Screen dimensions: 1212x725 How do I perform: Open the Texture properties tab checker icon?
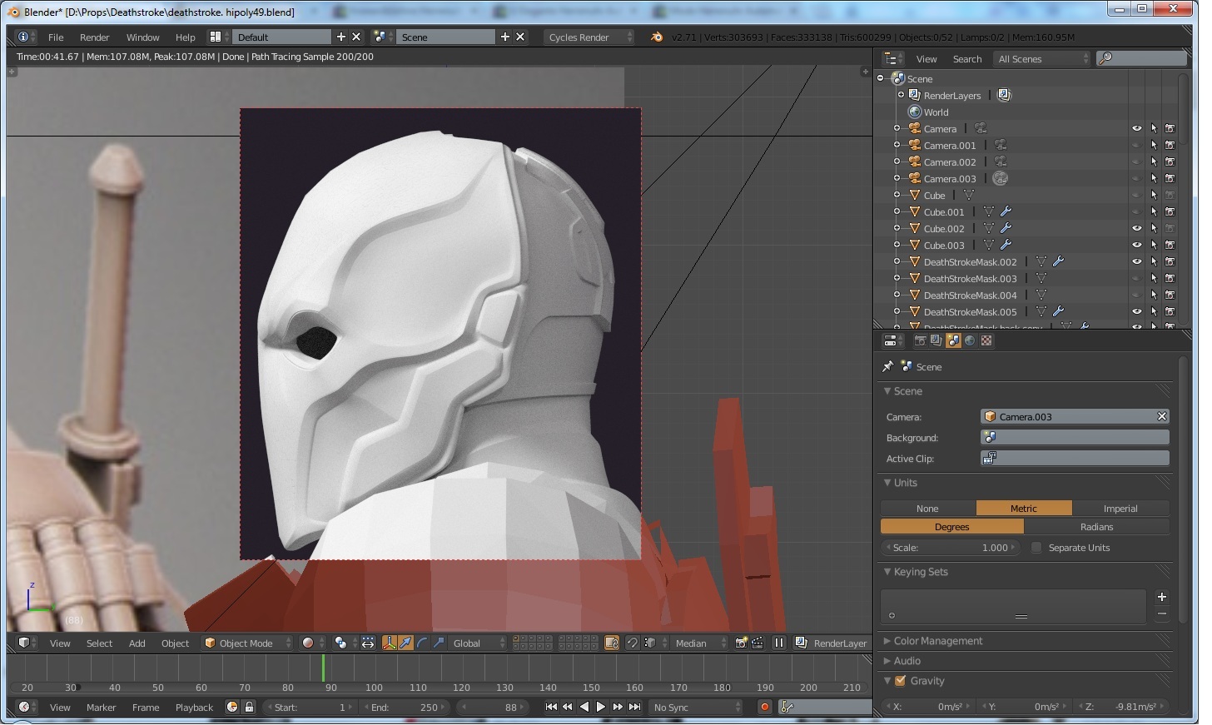tap(986, 340)
